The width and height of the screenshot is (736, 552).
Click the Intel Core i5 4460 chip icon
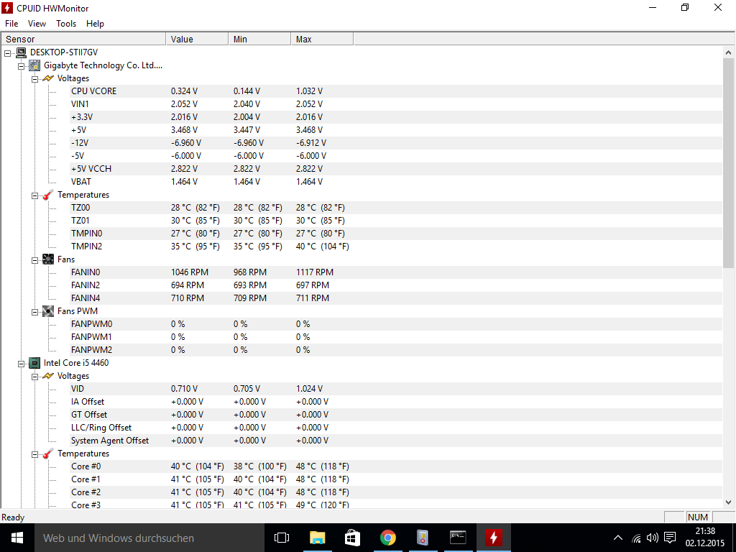pyautogui.click(x=34, y=363)
